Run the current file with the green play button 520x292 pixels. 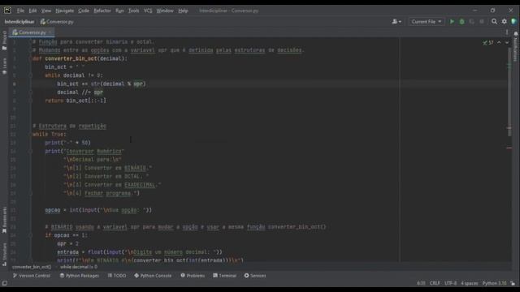[452, 22]
